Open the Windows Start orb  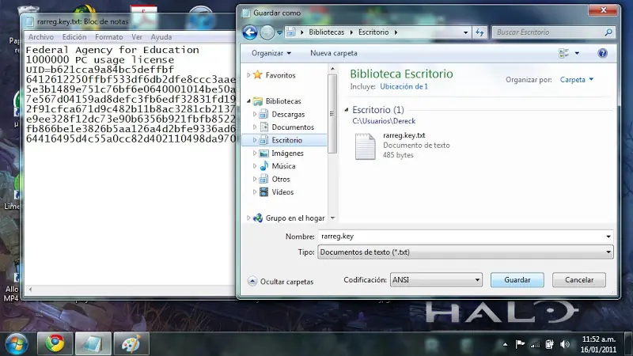16,344
